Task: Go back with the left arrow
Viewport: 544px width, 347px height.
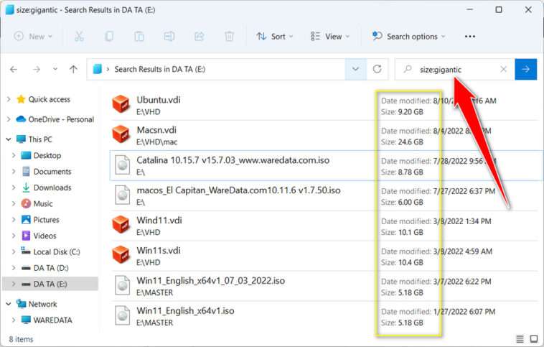Action: tap(14, 70)
